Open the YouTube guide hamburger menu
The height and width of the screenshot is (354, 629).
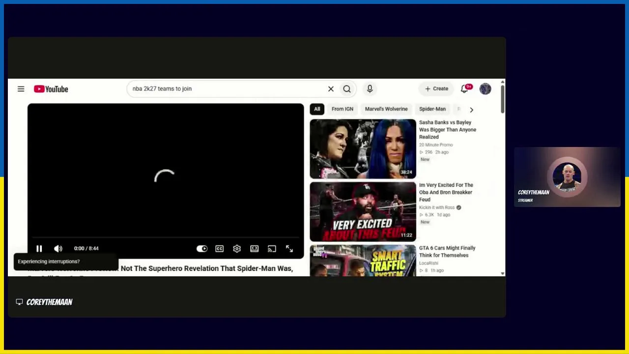pos(21,89)
